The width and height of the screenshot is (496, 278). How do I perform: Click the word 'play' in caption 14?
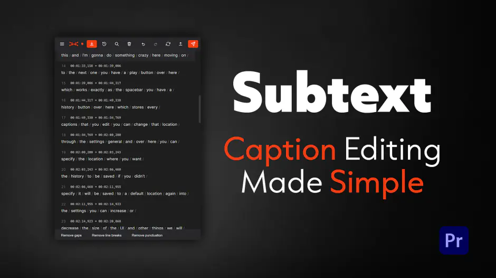133,72
